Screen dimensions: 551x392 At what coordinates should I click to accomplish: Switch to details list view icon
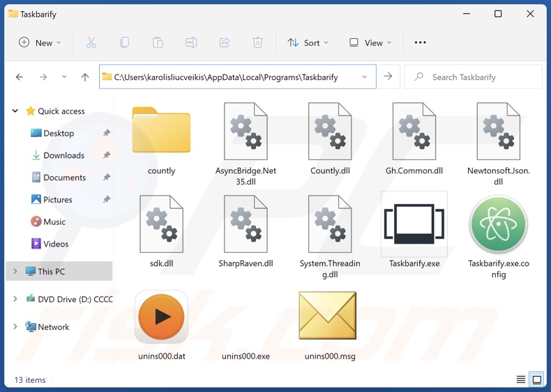521,379
